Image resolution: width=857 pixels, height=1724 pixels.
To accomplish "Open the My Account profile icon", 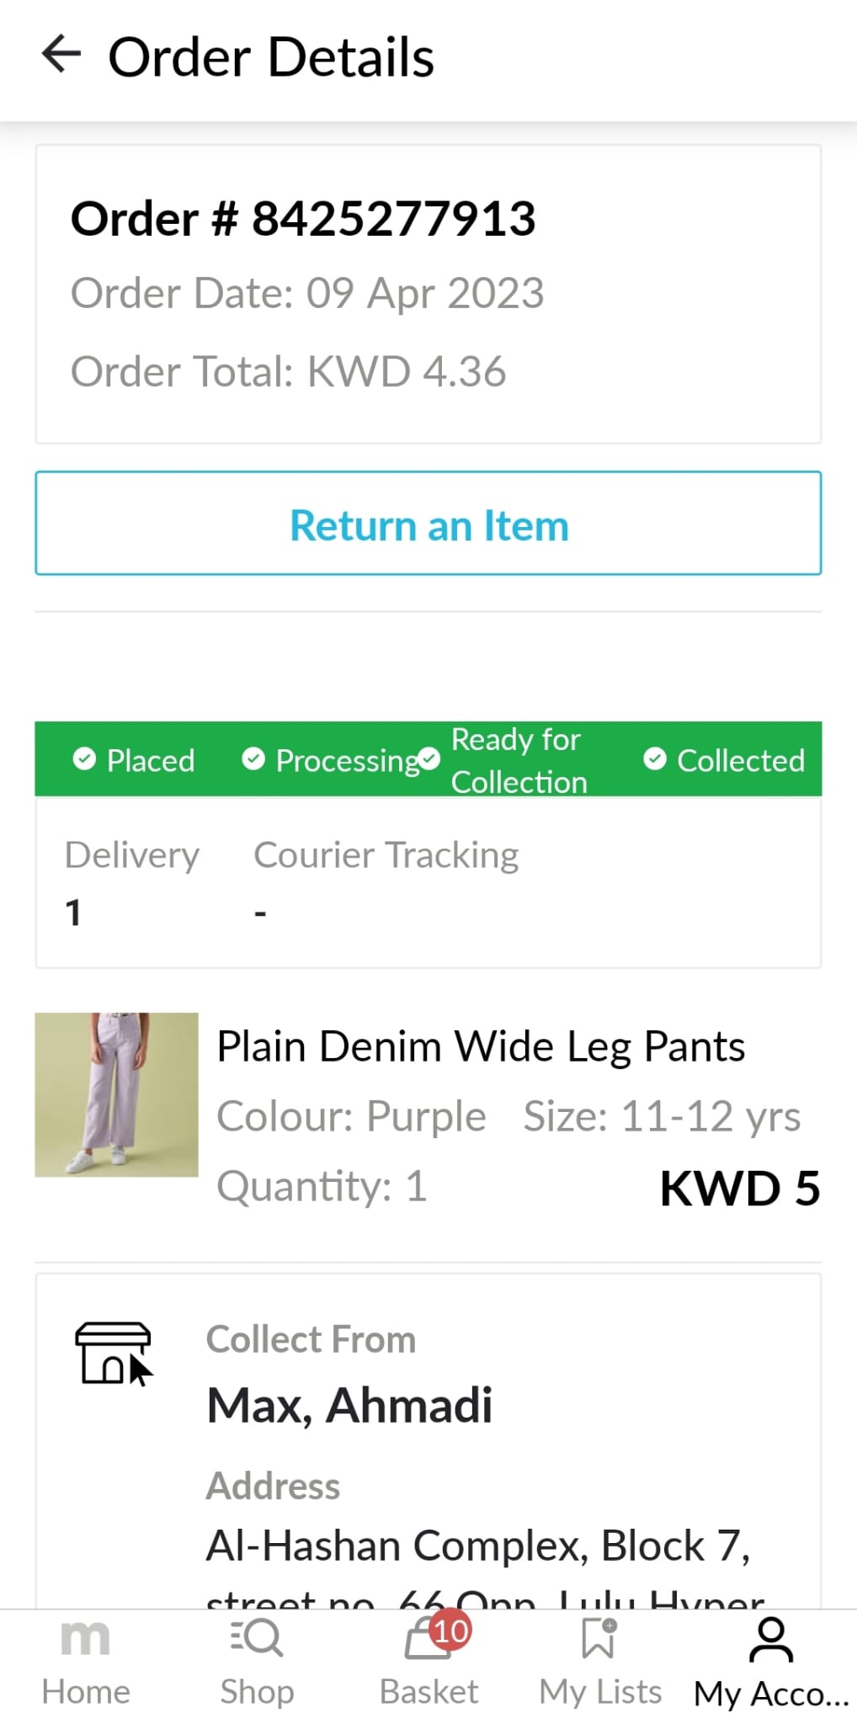I will (x=770, y=1640).
